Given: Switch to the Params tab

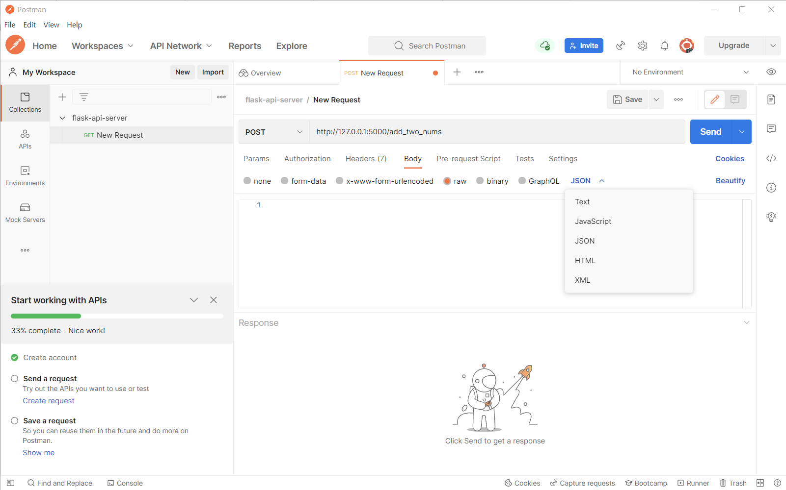Looking at the screenshot, I should click(256, 159).
